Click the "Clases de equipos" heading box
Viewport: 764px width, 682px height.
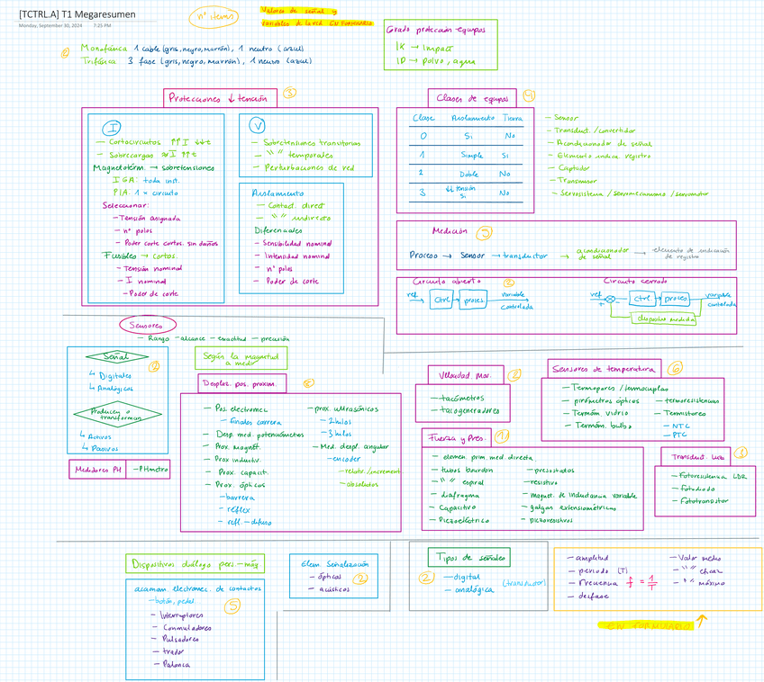pyautogui.click(x=472, y=97)
